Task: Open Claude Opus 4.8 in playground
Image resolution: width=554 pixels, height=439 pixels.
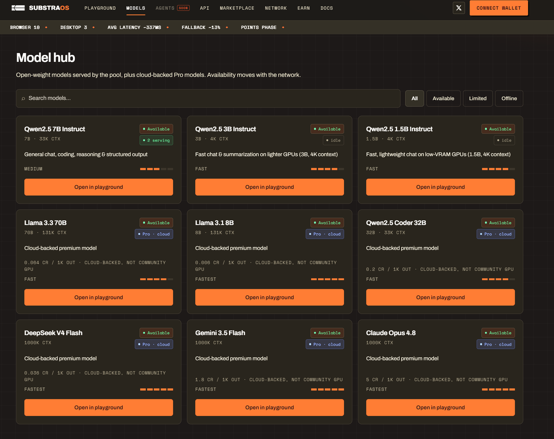Action: (440, 408)
